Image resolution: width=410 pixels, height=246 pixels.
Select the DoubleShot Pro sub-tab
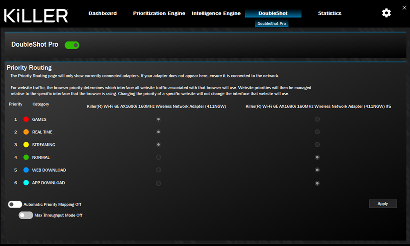point(272,24)
